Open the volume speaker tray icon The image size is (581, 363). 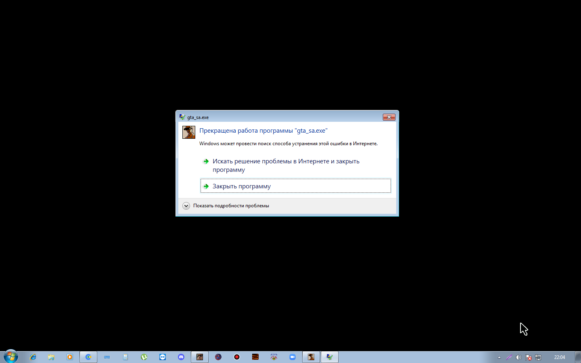(x=518, y=357)
